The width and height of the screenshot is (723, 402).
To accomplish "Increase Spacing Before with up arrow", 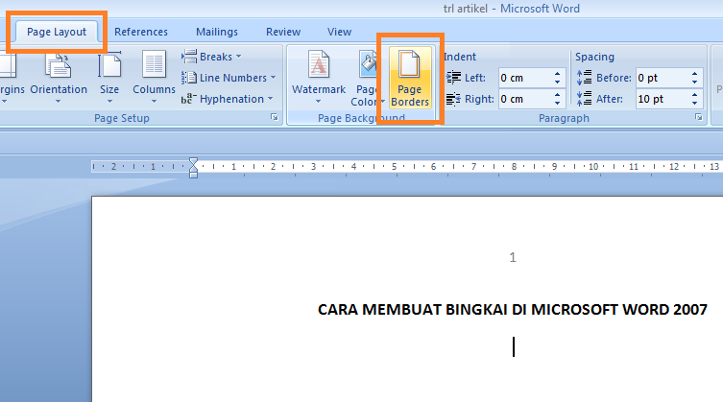I will click(695, 73).
